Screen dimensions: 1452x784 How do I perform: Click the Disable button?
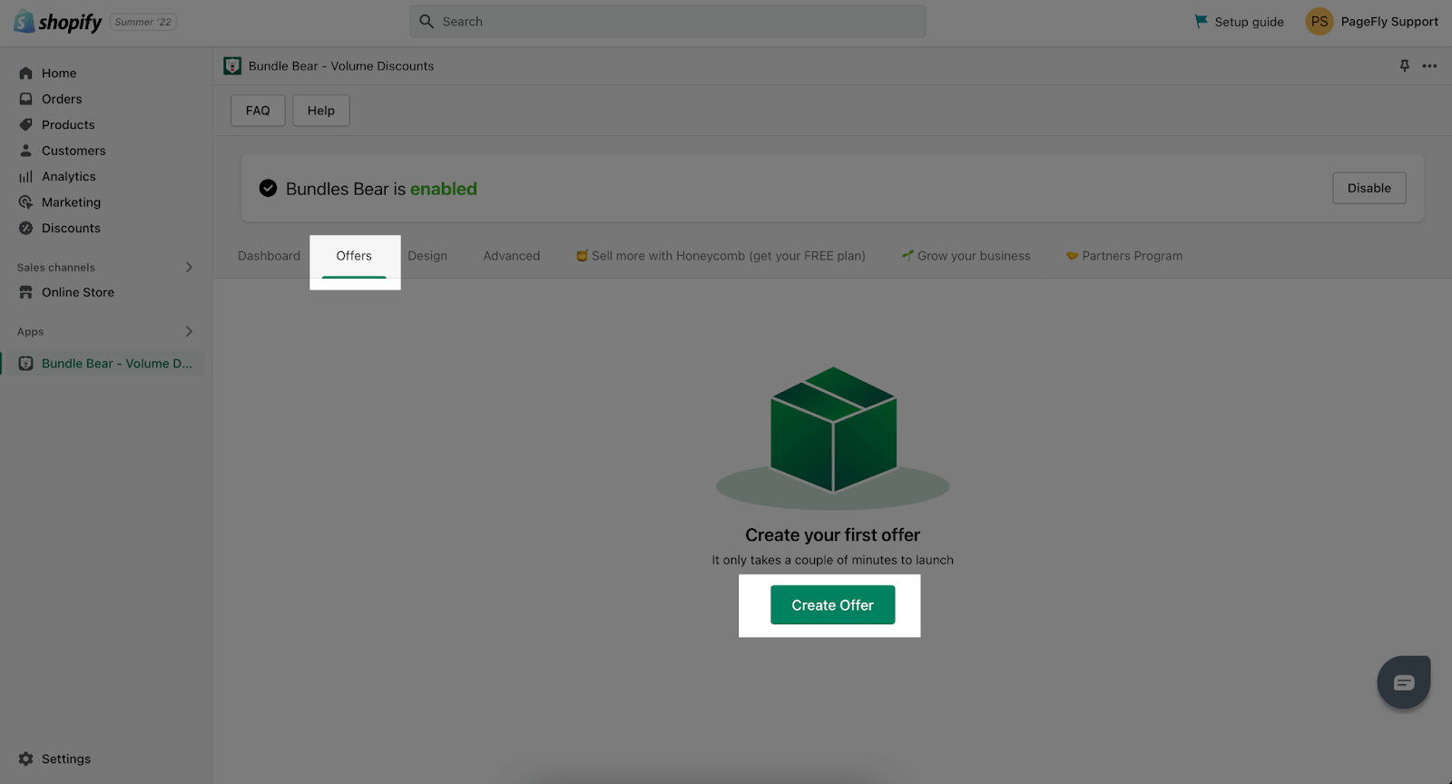[x=1369, y=188]
